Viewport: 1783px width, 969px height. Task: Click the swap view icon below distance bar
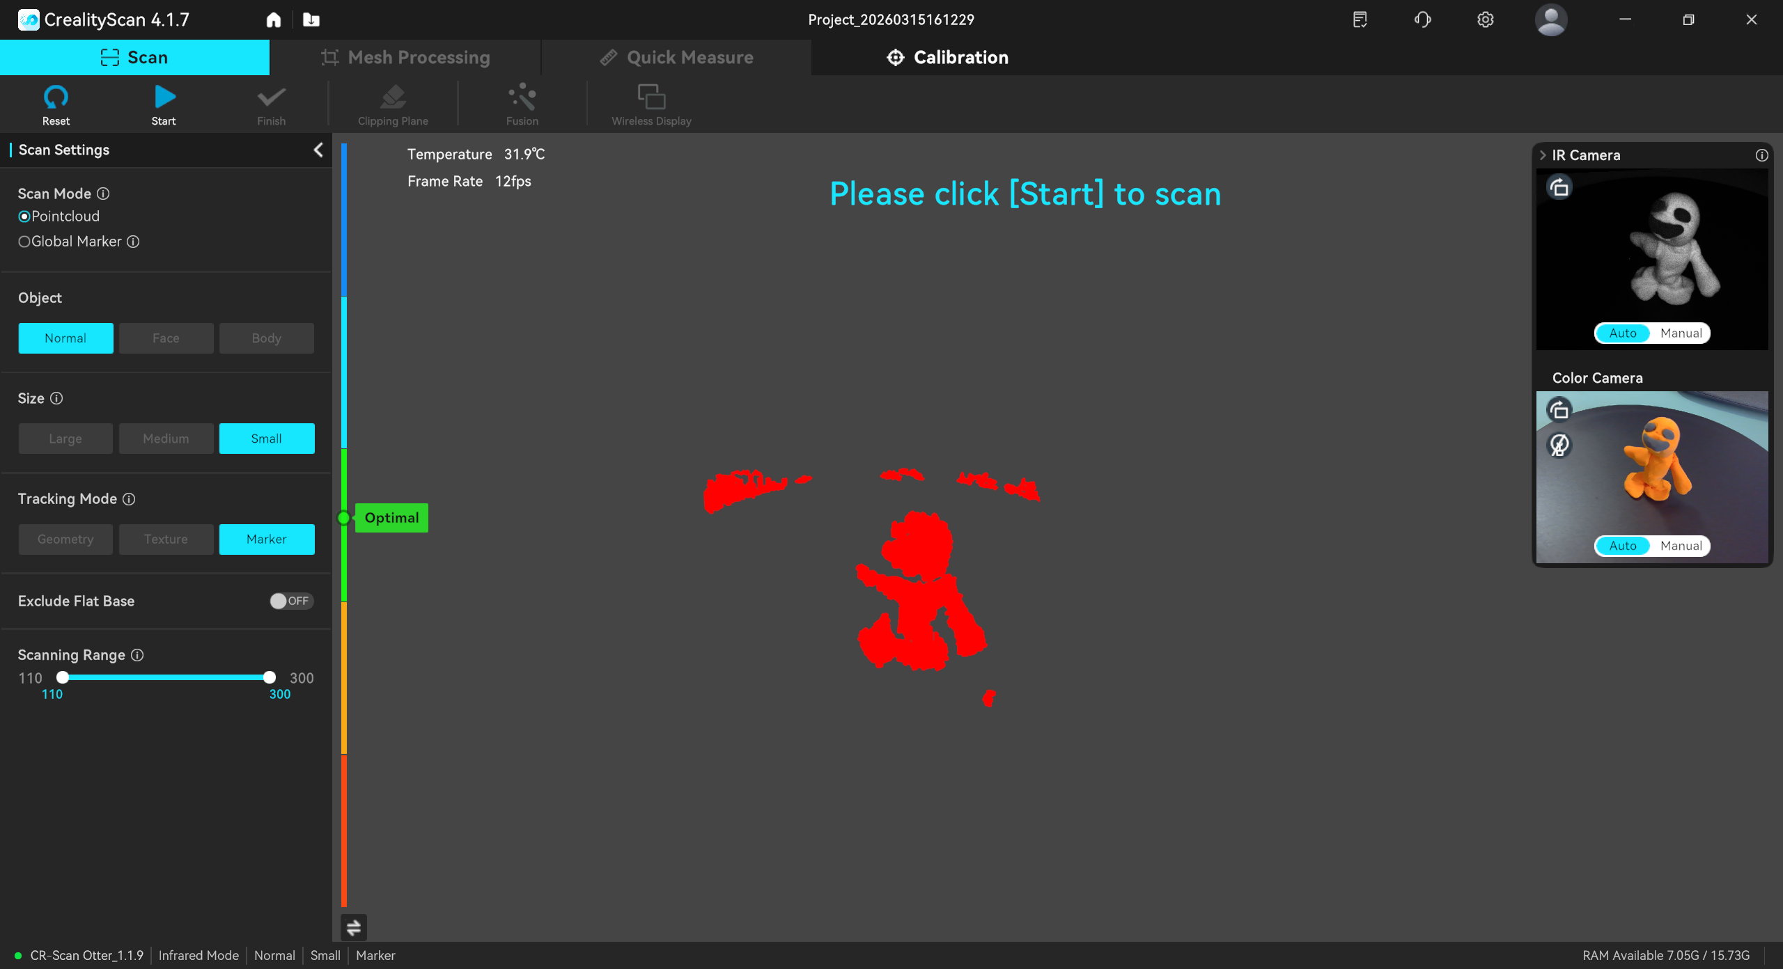(x=354, y=927)
